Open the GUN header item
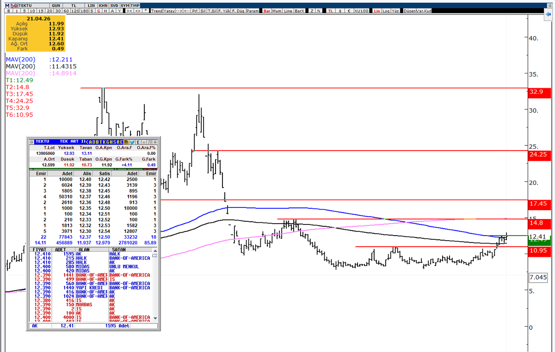 (x=56, y=5)
